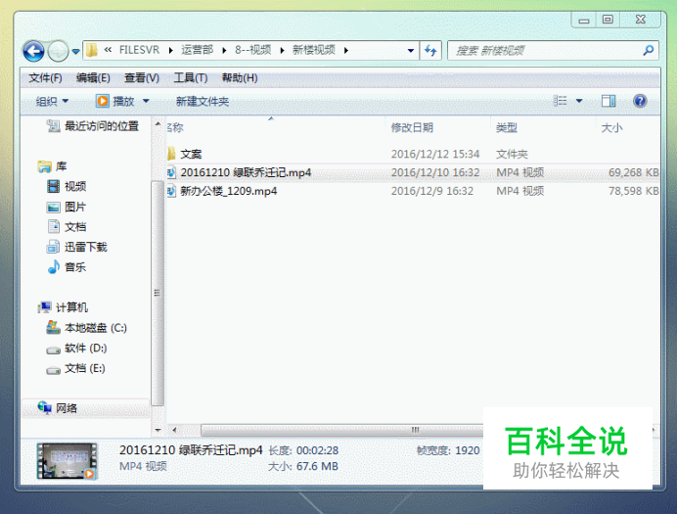Image resolution: width=677 pixels, height=514 pixels.
Task: Open the dropdown arrow next to 播放
Action: (x=146, y=101)
